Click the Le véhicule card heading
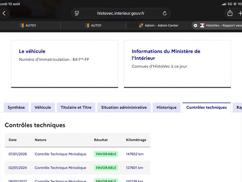The width and height of the screenshot is (242, 182). (32, 51)
